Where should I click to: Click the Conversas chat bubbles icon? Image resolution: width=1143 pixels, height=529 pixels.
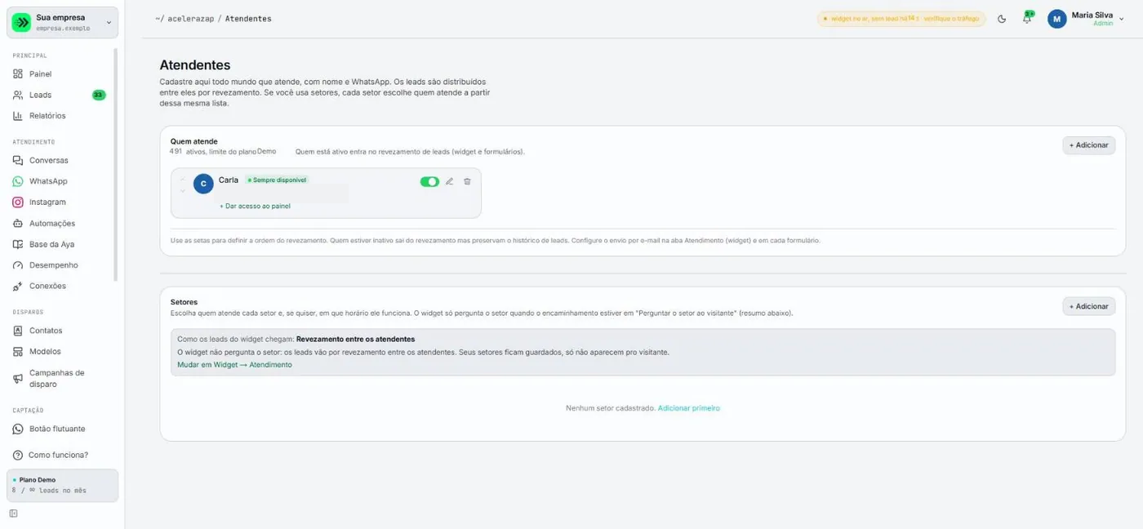click(18, 161)
